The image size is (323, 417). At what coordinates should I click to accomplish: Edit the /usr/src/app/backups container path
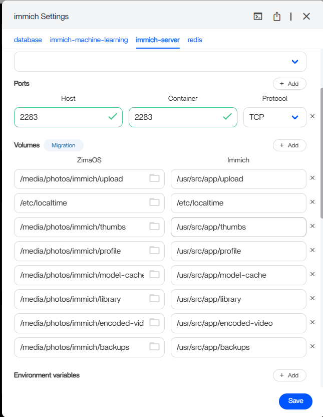tap(238, 347)
